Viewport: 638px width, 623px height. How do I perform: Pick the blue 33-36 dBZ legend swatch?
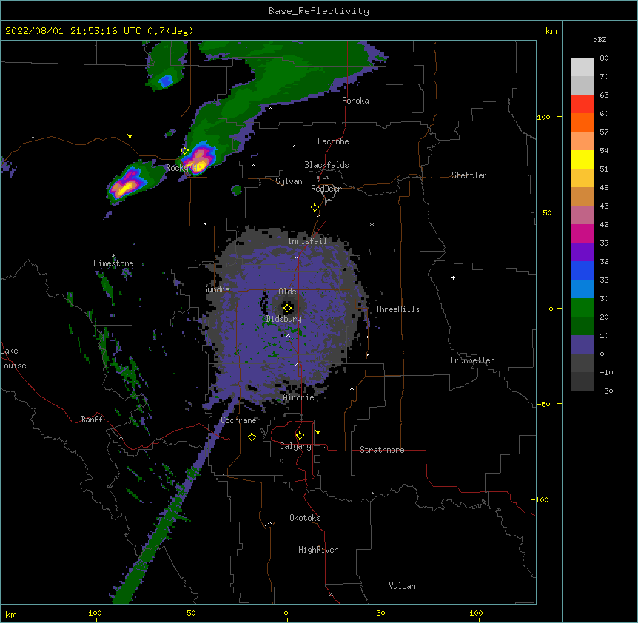pyautogui.click(x=582, y=270)
